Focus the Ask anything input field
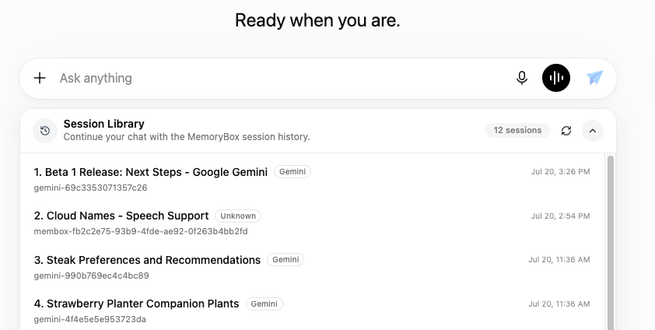 (284, 78)
